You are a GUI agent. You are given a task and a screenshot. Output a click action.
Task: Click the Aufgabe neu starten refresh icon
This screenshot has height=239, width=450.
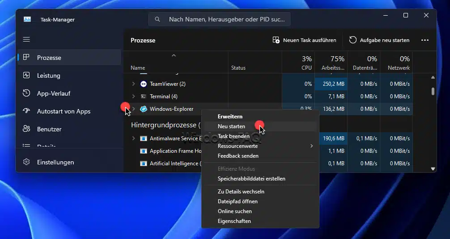click(x=353, y=40)
